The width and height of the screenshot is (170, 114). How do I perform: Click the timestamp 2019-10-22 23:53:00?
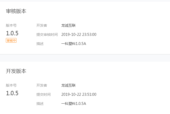tap(79, 35)
